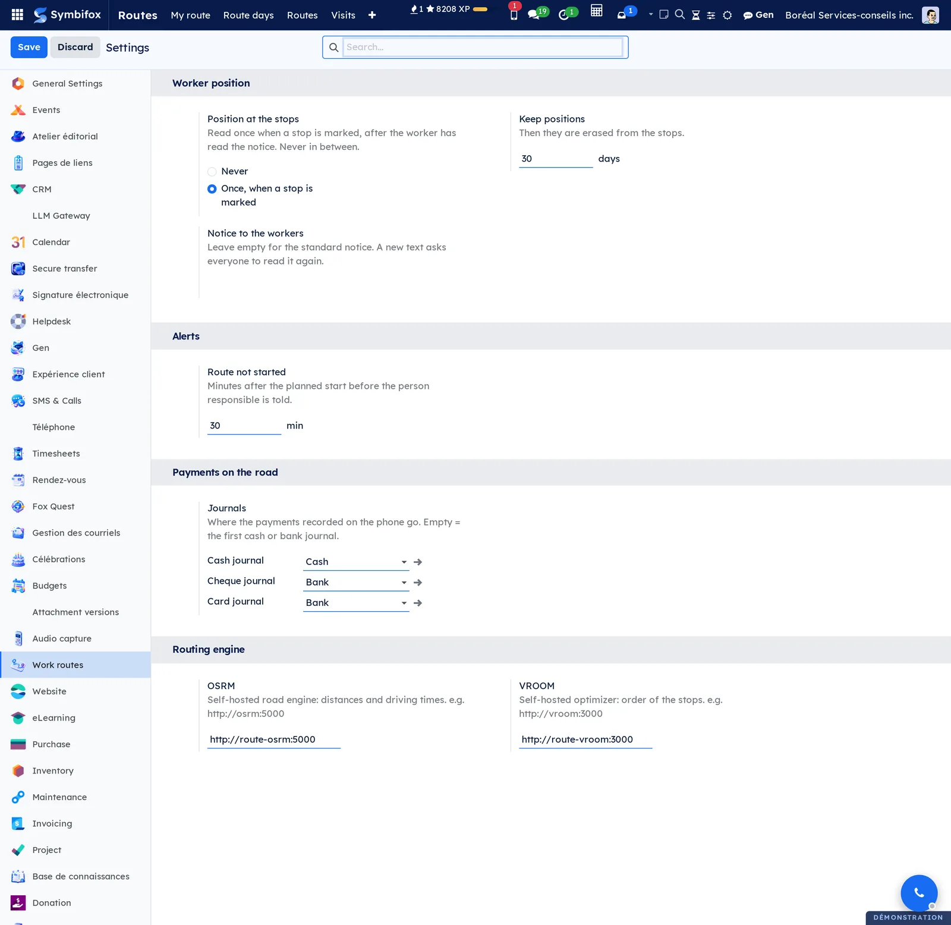Discard the settings changes
The height and width of the screenshot is (925, 951).
tap(75, 47)
